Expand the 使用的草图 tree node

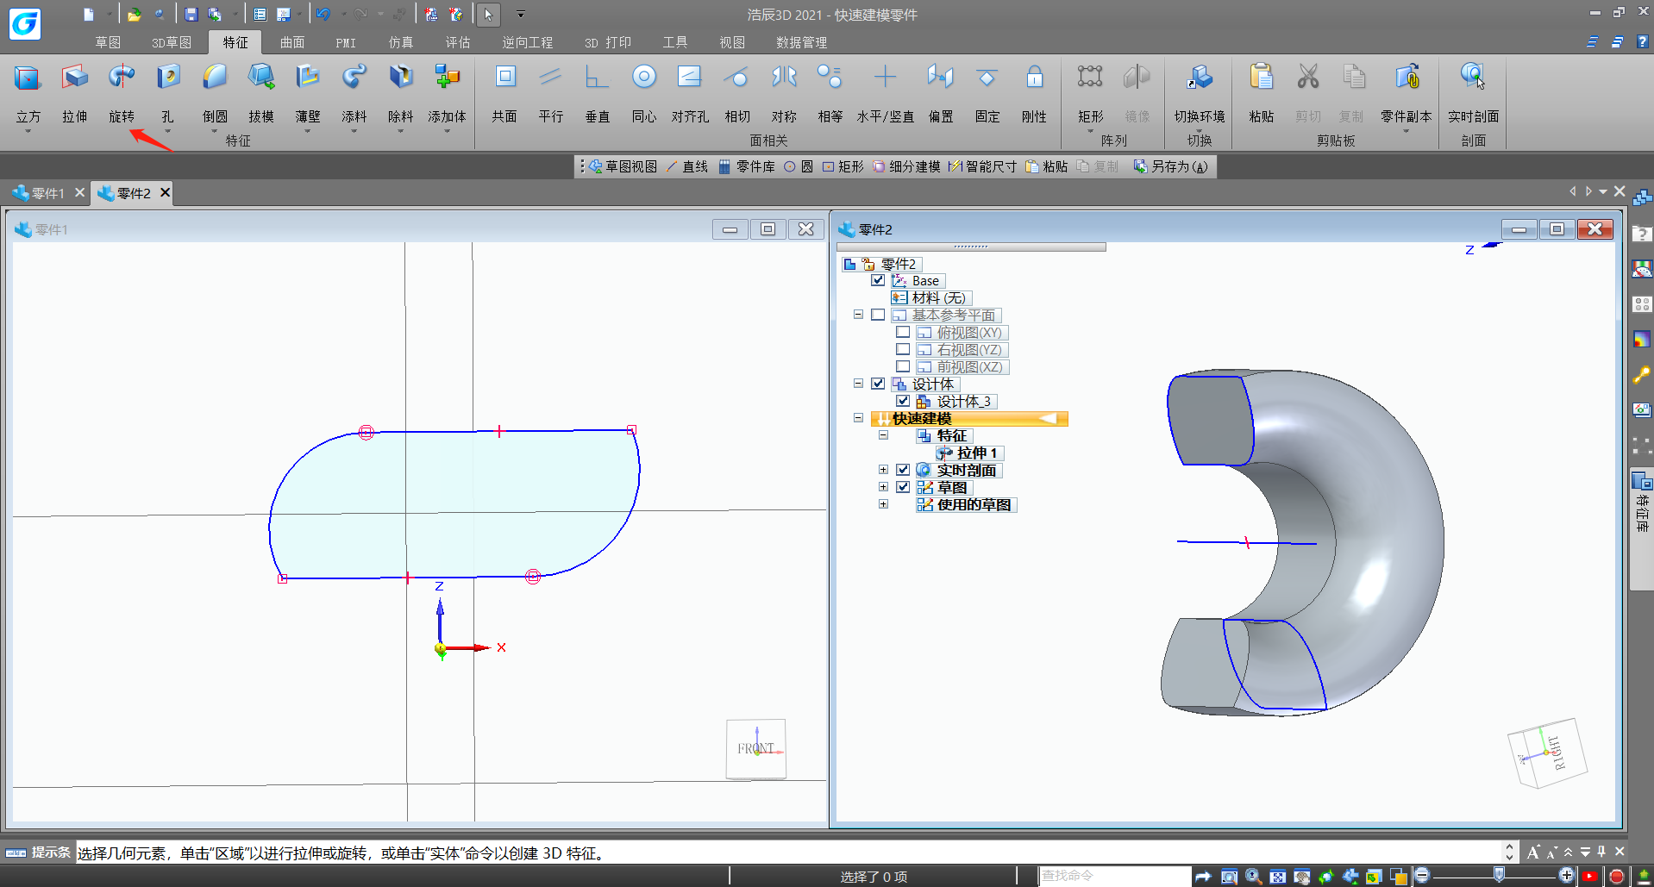[883, 505]
